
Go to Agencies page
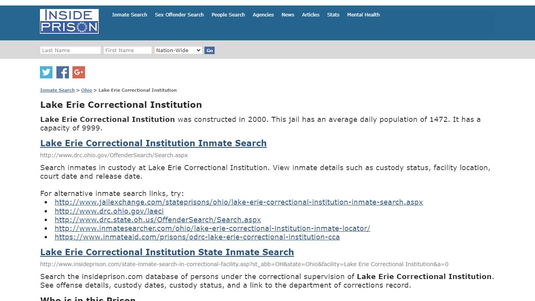263,15
